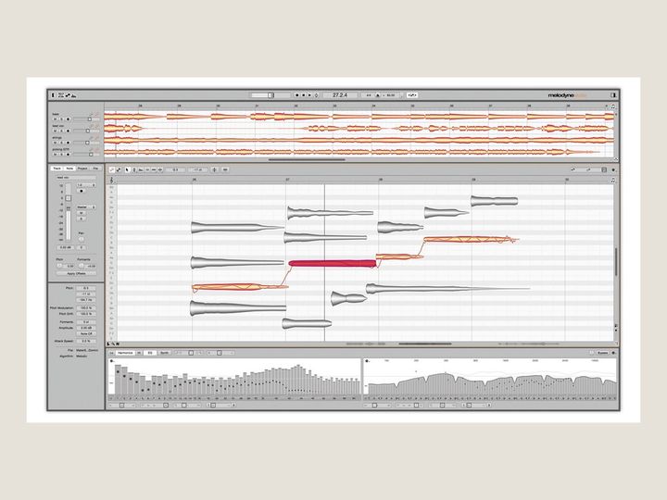Viewport: 667px width, 500px height.
Task: Select the Note Separation tool
Action: tap(160, 169)
